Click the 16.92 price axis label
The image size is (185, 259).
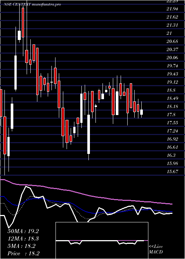[x=172, y=139]
